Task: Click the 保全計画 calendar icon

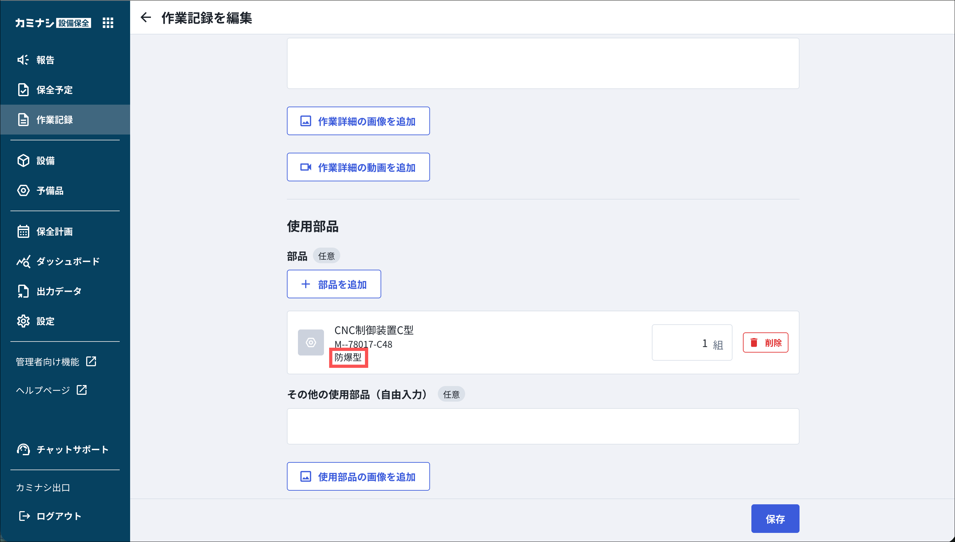Action: click(23, 231)
